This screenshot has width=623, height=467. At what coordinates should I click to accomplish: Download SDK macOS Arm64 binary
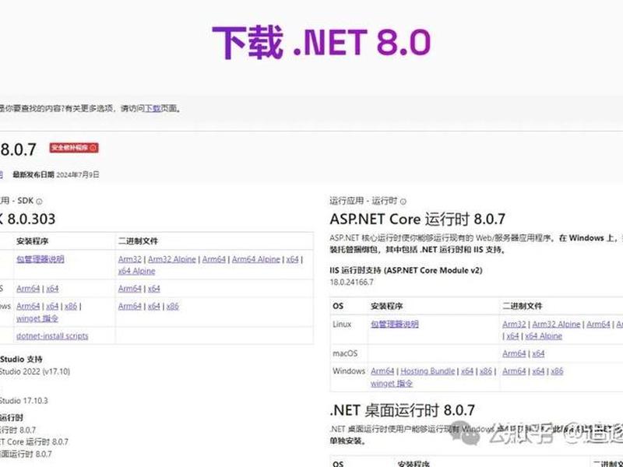[130, 289]
